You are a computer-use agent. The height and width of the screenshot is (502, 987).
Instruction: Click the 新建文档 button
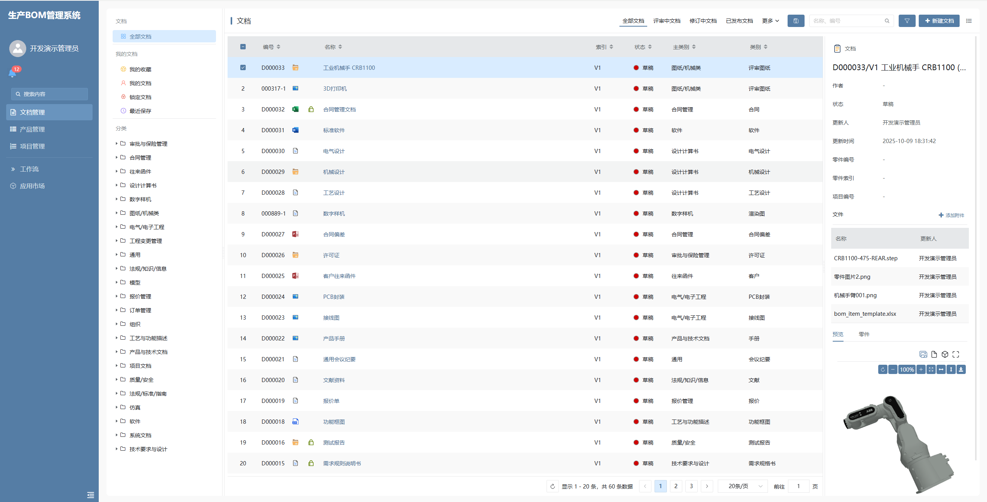point(939,21)
